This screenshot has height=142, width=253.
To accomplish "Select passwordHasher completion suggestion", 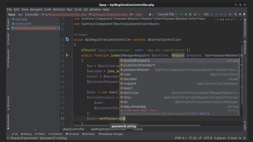I will tap(179, 70).
